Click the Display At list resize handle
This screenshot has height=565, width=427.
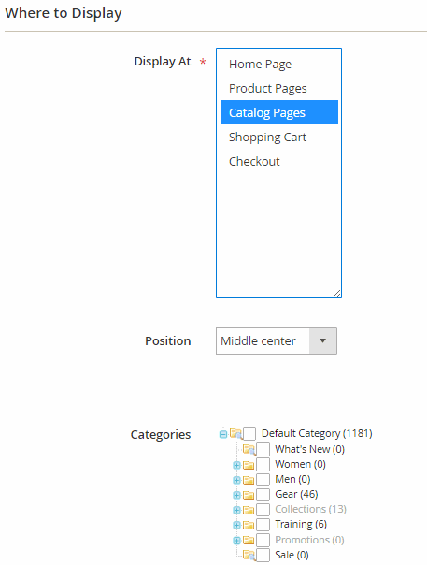[x=336, y=294]
